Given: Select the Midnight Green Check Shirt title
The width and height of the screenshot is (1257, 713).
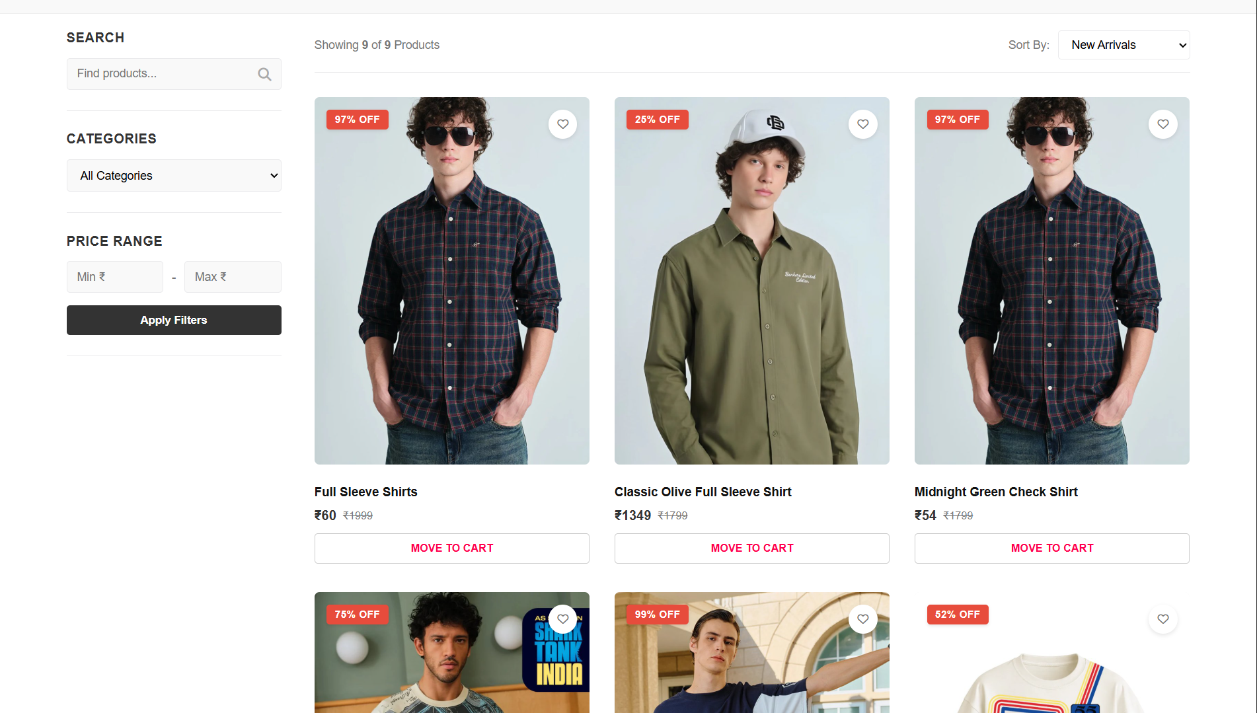Looking at the screenshot, I should click(996, 492).
